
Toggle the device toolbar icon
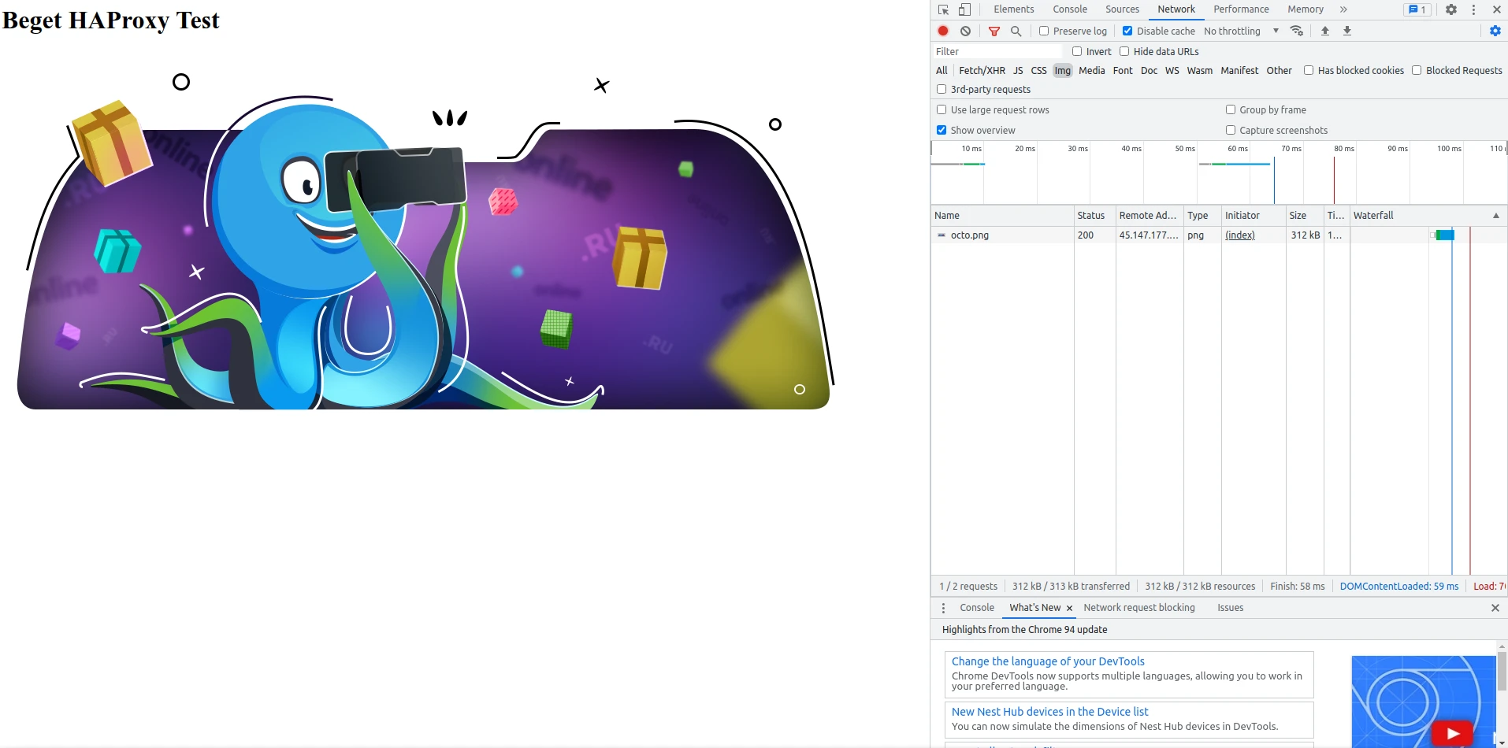(x=964, y=9)
